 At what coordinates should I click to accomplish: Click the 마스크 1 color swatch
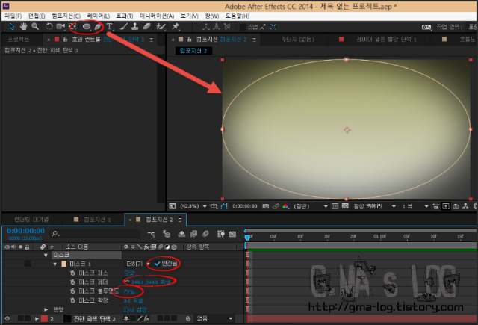point(63,264)
